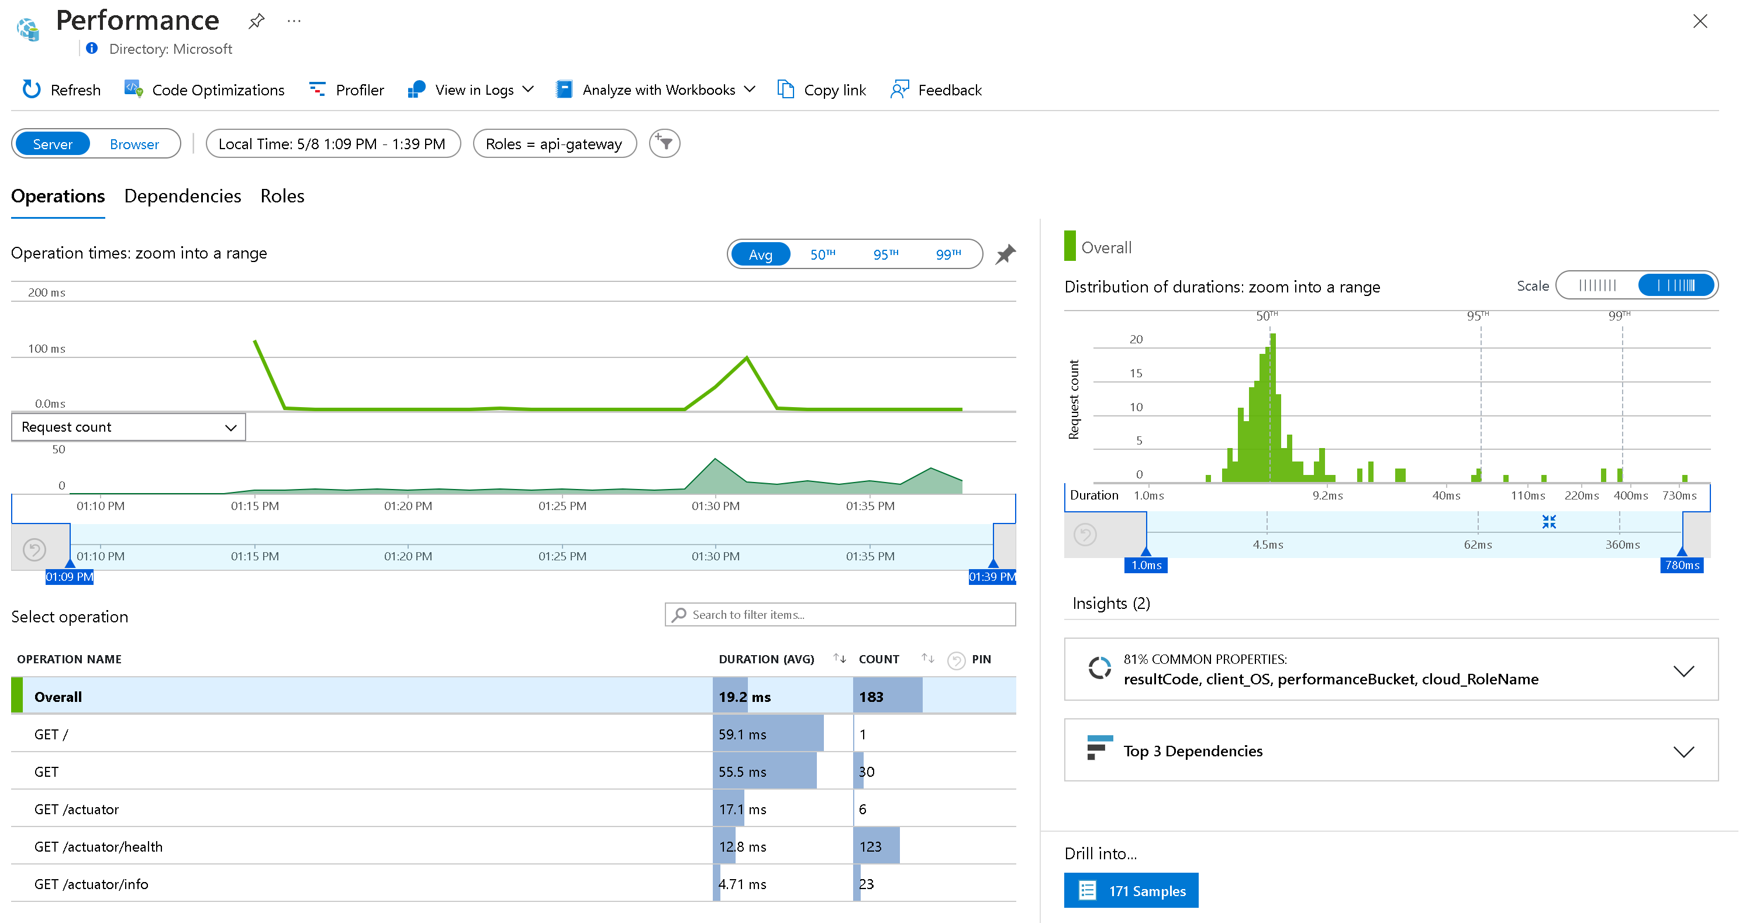
Task: Click the Copy link icon
Action: (785, 89)
